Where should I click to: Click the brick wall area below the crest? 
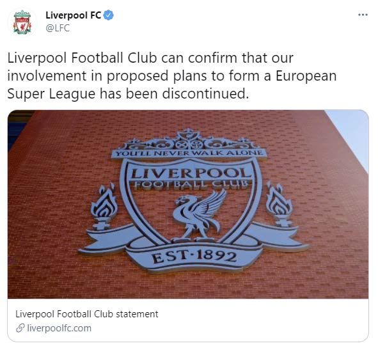[188, 287]
